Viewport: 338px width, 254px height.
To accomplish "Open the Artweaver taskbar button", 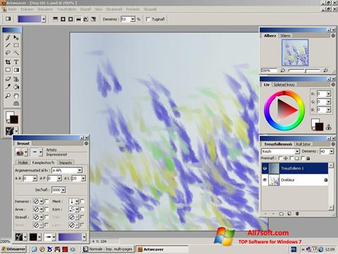I will (162, 249).
